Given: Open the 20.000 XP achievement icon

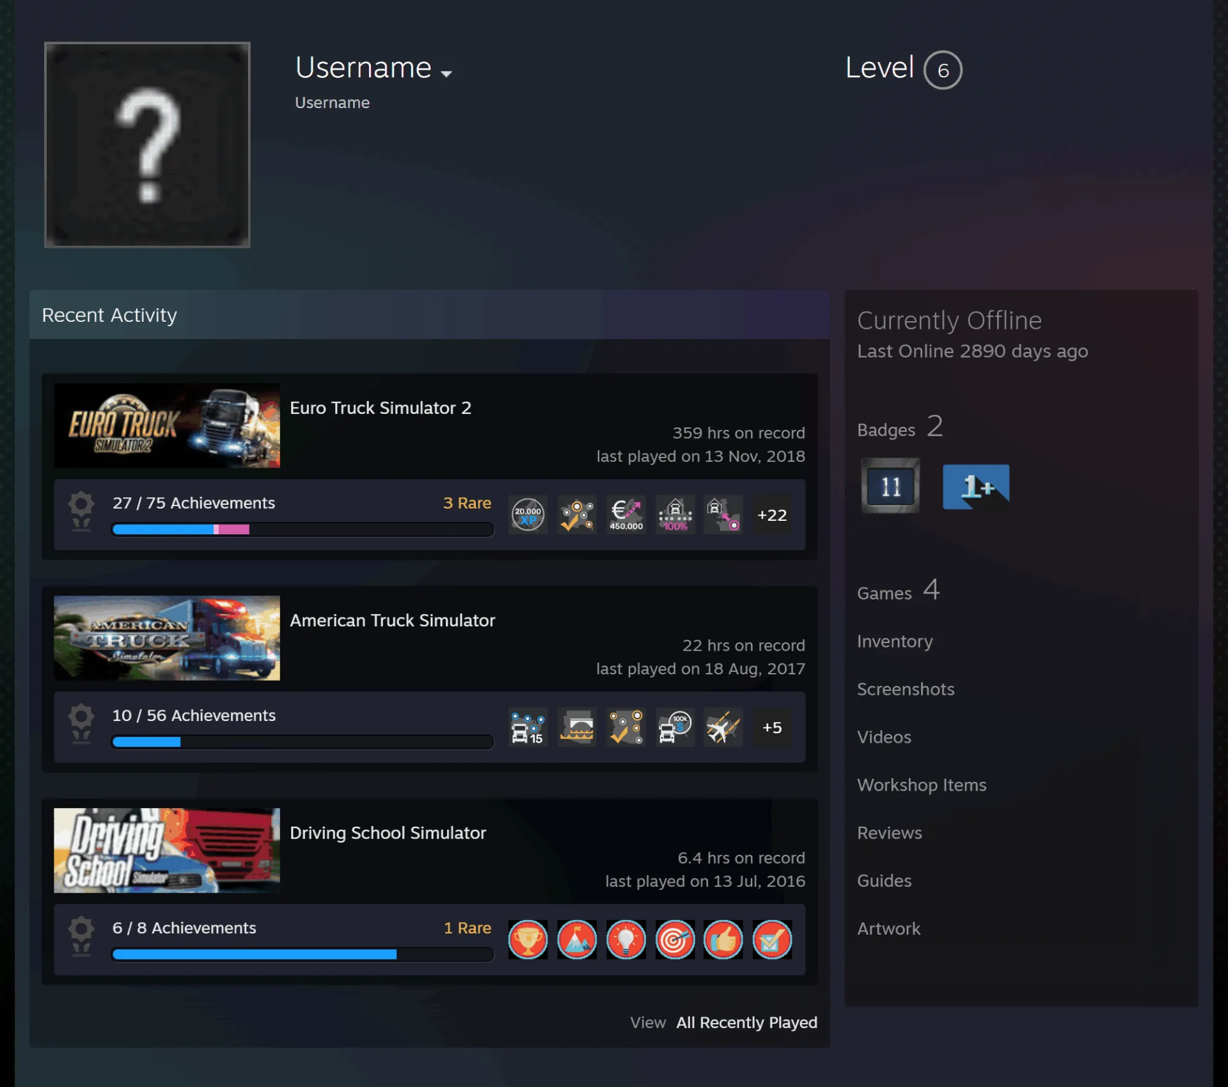Looking at the screenshot, I should click(528, 515).
